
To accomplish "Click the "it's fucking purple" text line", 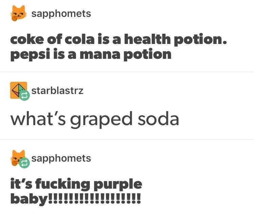I will click(76, 185).
